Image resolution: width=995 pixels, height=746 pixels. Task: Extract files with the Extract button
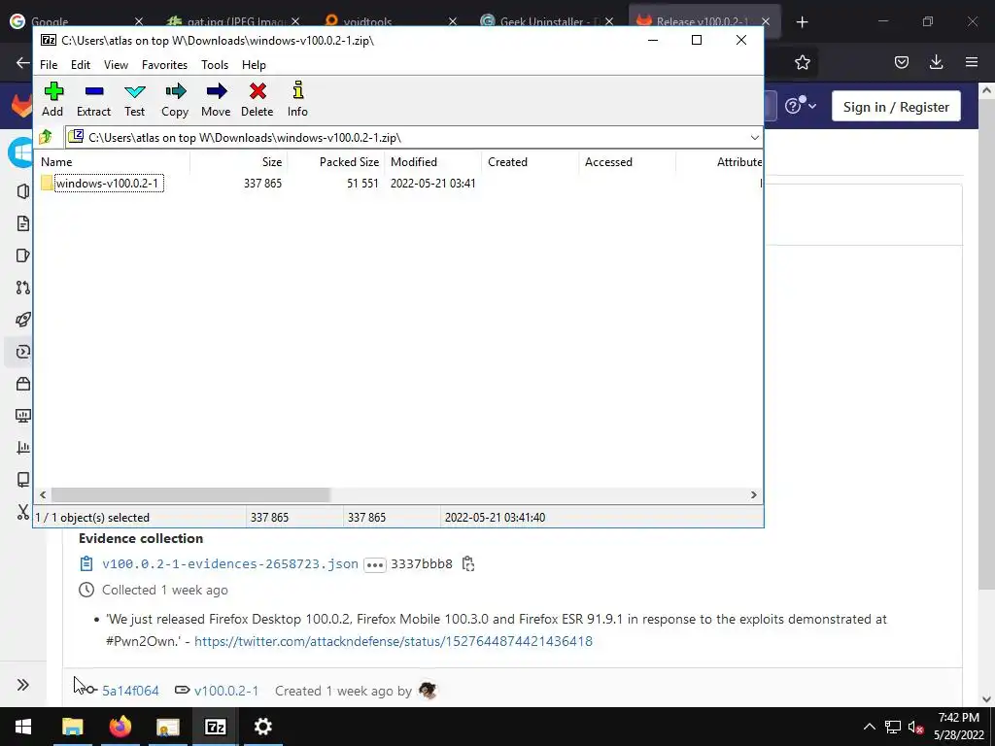click(94, 100)
